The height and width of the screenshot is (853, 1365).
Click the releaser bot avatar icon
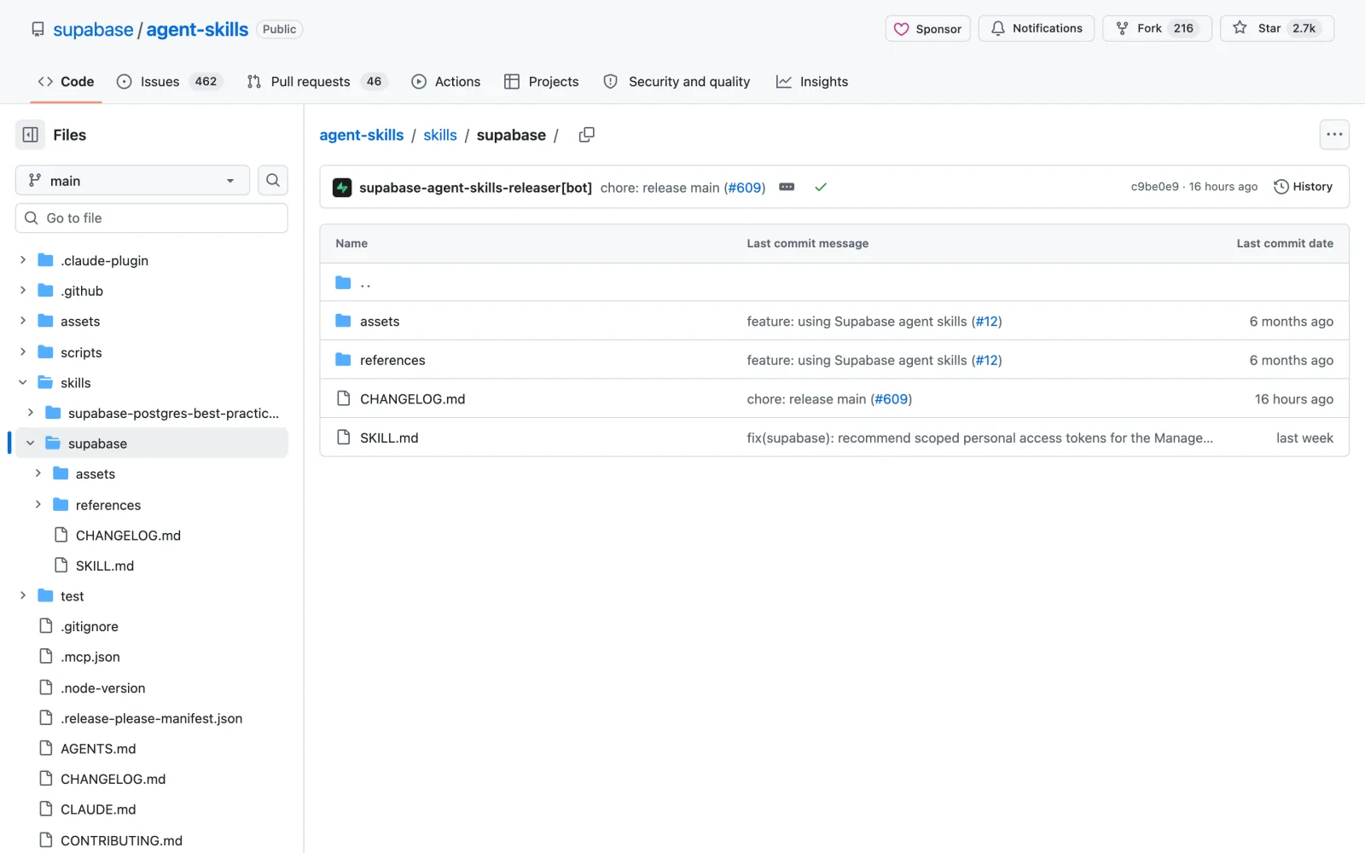(x=342, y=187)
